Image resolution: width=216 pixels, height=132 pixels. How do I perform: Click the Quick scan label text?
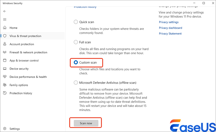coord(86,22)
